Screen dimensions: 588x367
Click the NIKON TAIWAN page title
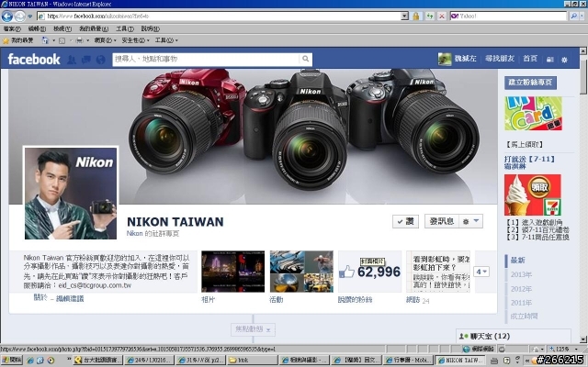coord(175,222)
